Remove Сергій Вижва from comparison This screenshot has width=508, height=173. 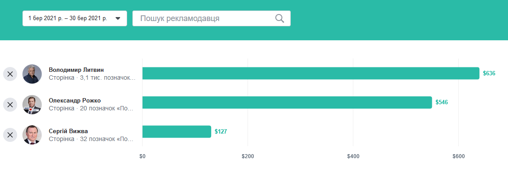[10, 135]
